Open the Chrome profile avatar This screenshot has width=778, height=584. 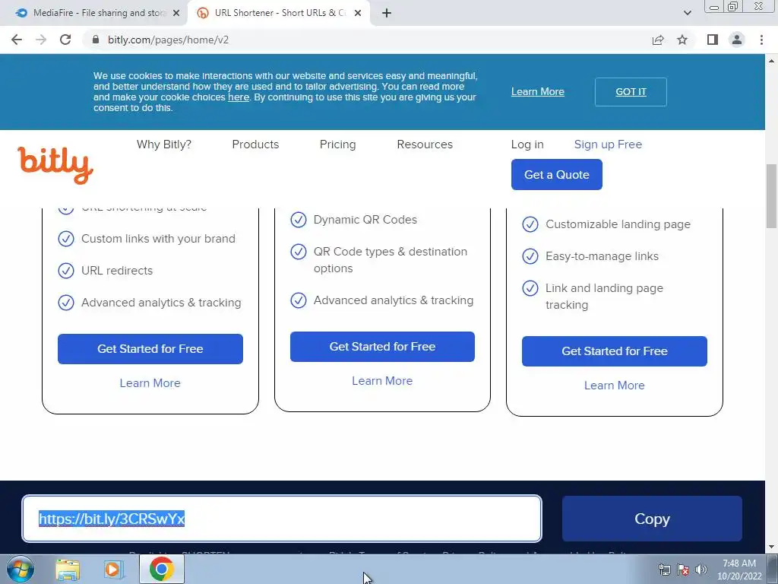pyautogui.click(x=737, y=40)
